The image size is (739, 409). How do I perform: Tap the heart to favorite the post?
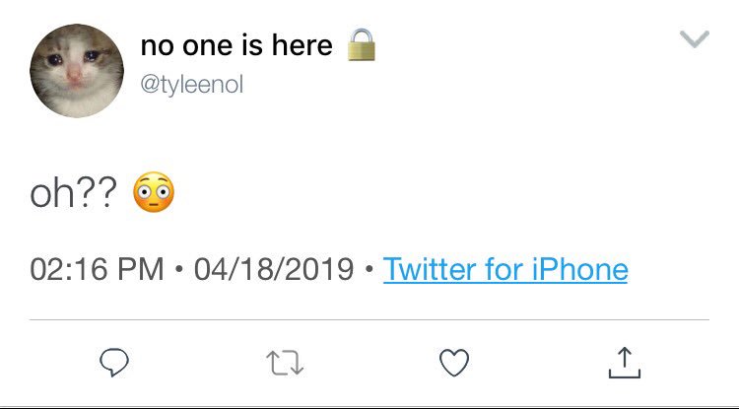click(x=454, y=363)
